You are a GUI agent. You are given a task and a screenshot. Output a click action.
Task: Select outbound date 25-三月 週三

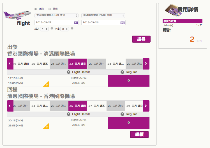tap(134, 64)
